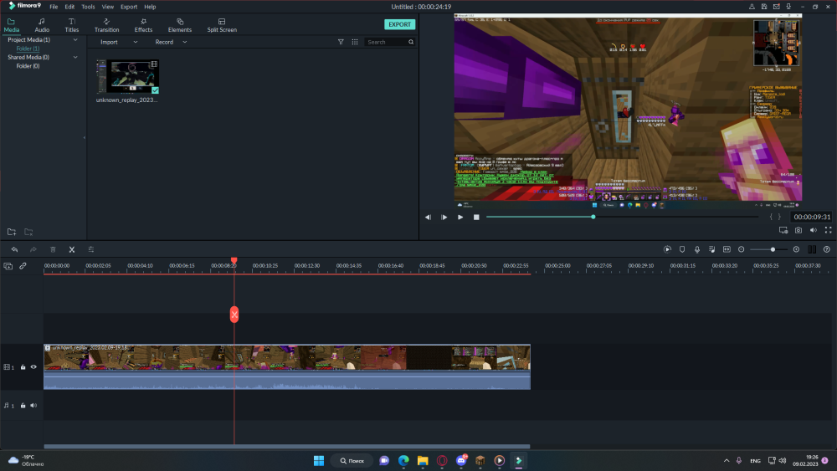Click the timeline zoom slider handle
The image size is (837, 471).
[x=773, y=249]
